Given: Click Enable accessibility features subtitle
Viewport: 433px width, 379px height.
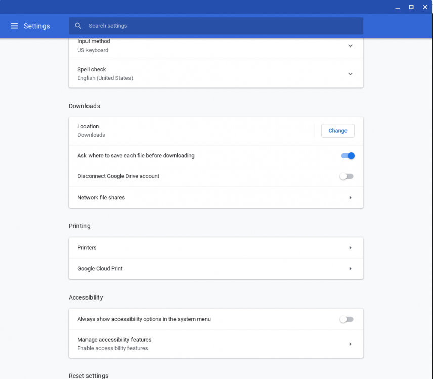Looking at the screenshot, I should click(x=112, y=348).
